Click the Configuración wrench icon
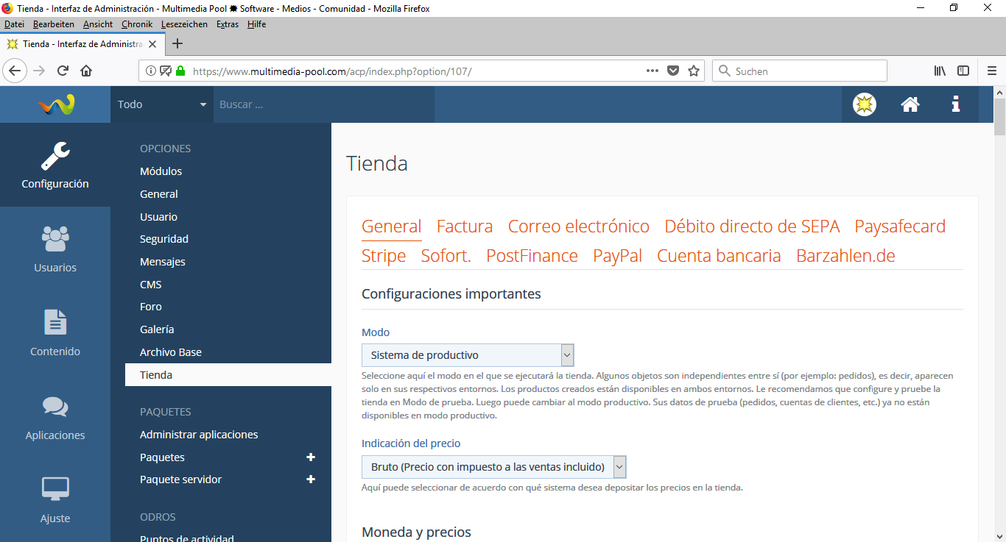This screenshot has height=542, width=1006. (55, 156)
